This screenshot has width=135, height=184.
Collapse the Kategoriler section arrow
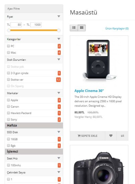point(59,39)
